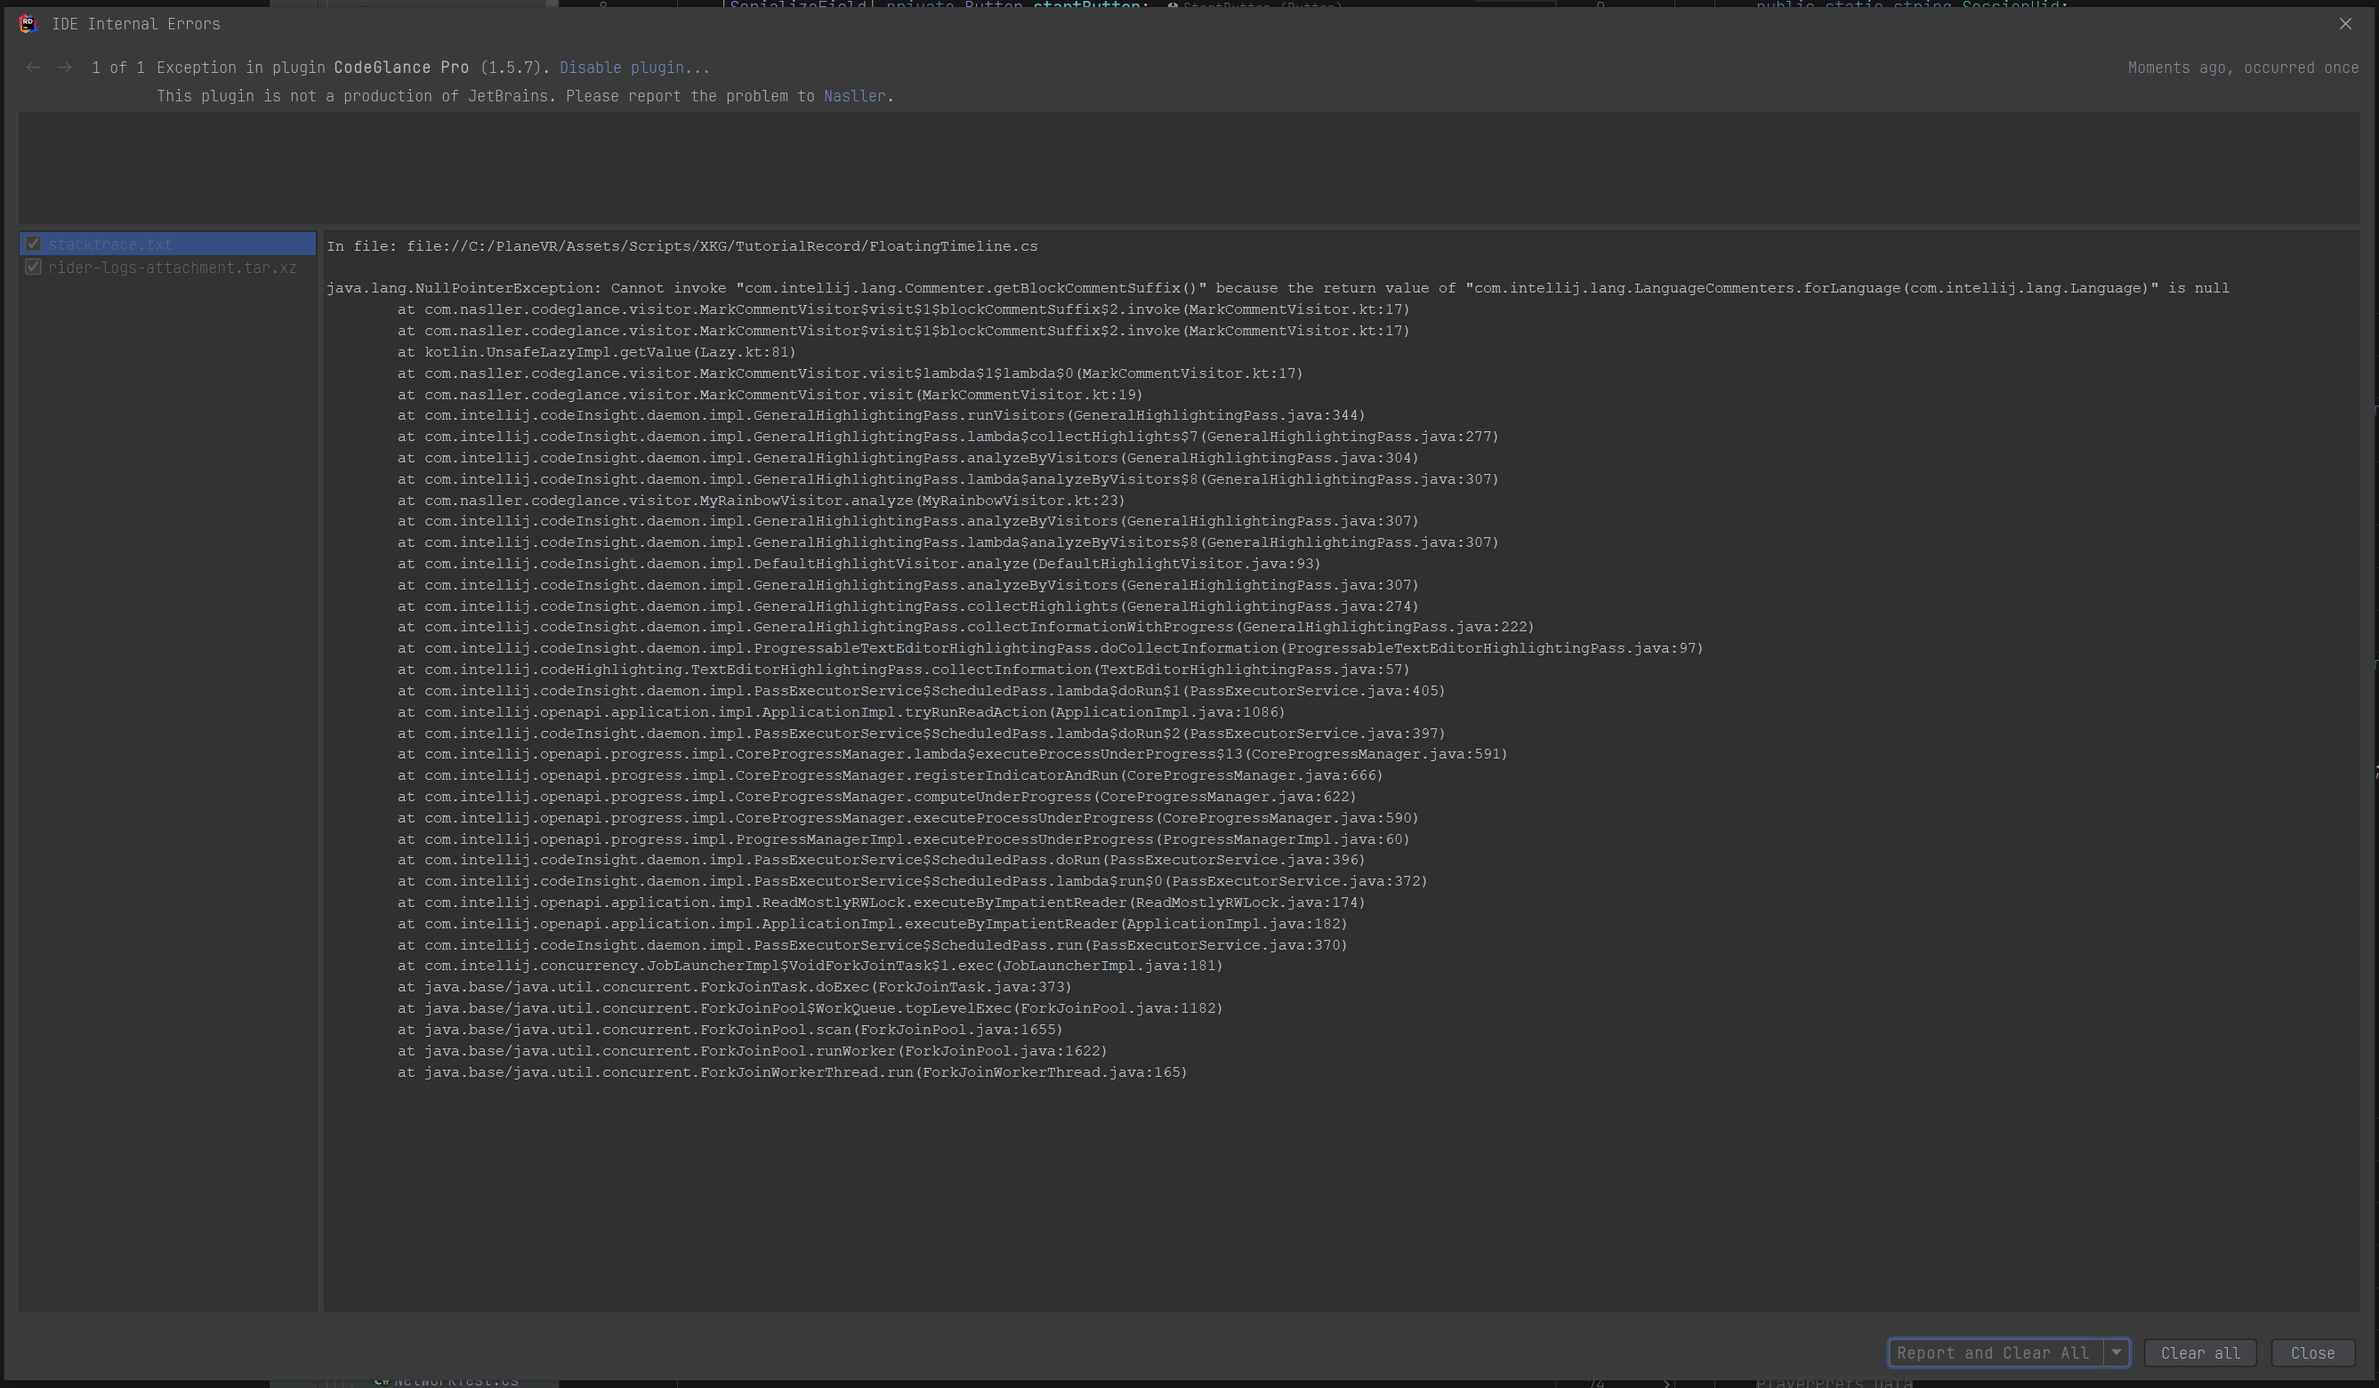This screenshot has width=2379, height=1388.
Task: Open the Nasller reporting link
Action: tap(852, 95)
